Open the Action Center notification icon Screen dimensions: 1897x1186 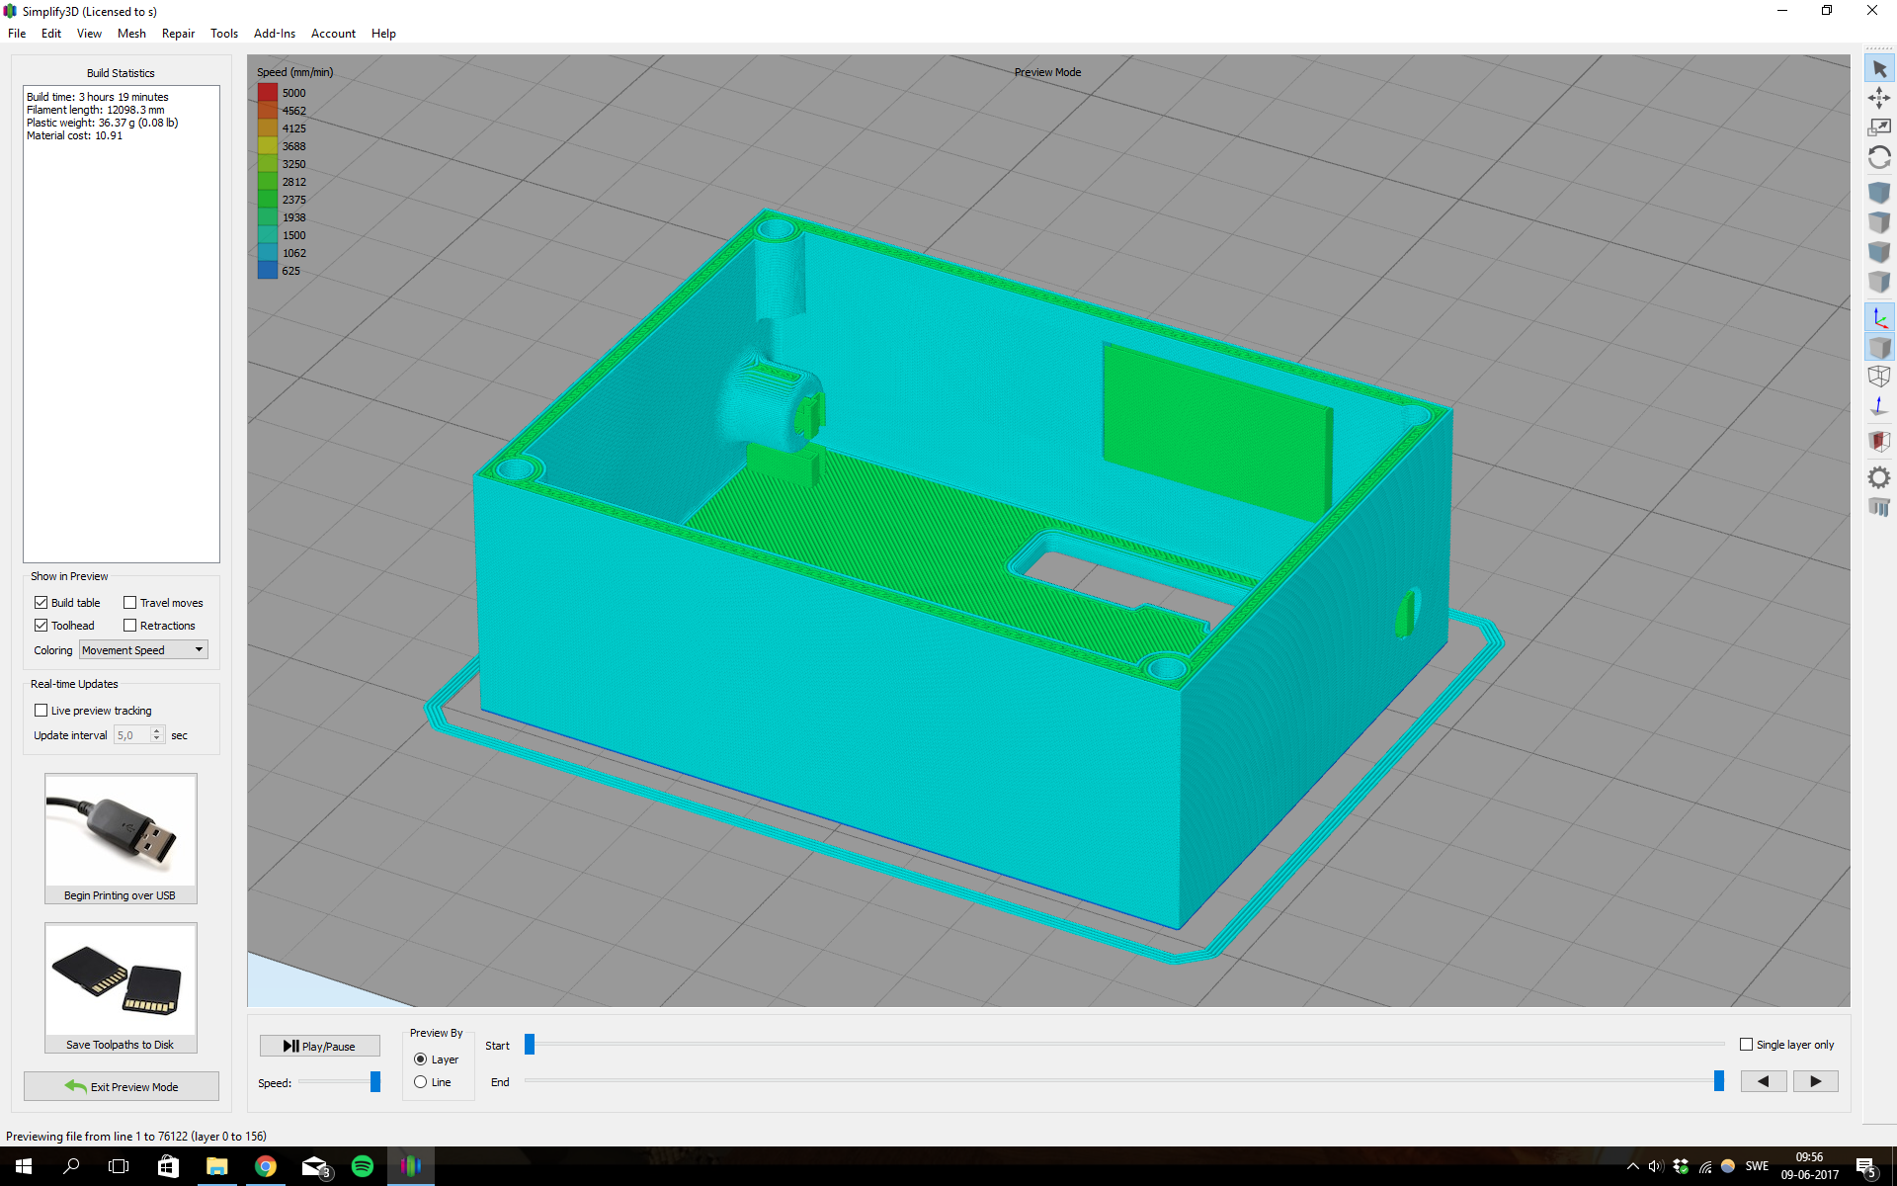(x=1865, y=1167)
